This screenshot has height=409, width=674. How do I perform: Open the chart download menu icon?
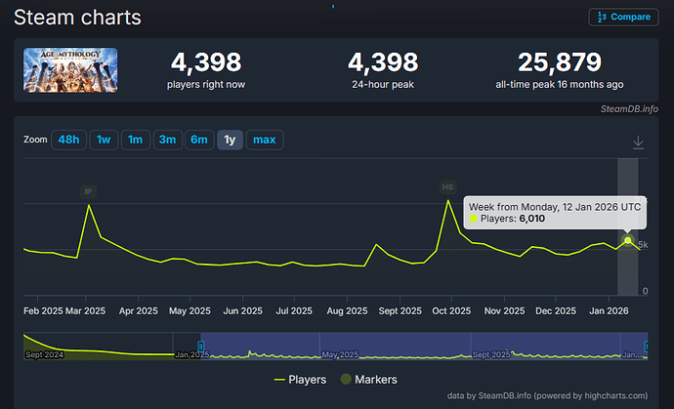(638, 143)
